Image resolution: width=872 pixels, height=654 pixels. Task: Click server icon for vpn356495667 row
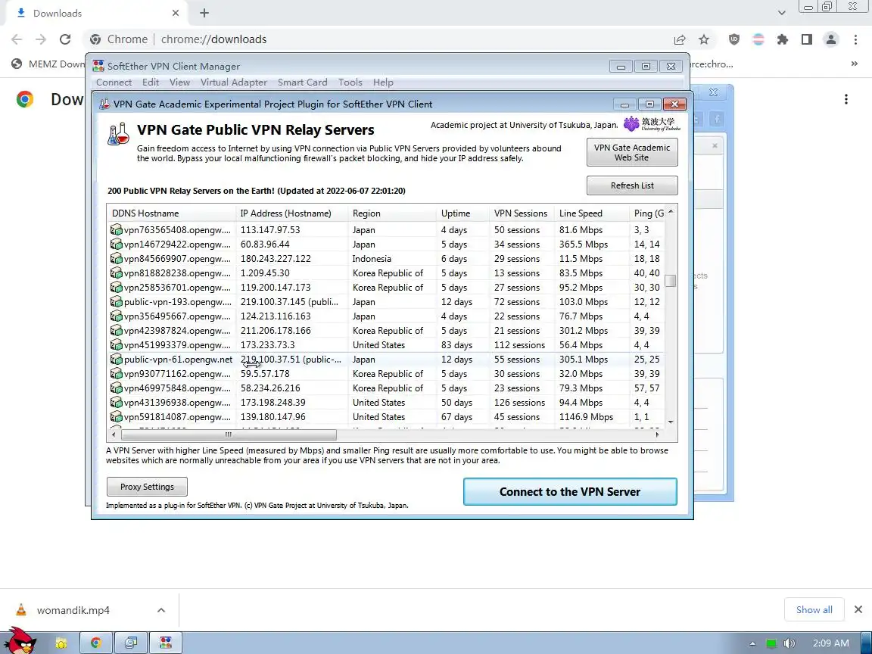[117, 316]
